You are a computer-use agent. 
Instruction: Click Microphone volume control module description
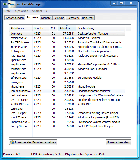[x=99, y=122]
